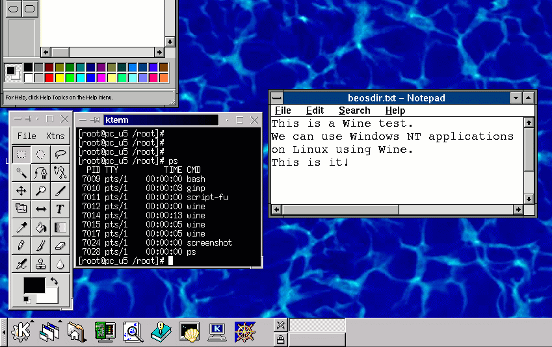Image resolution: width=552 pixels, height=347 pixels.
Task: Open the Notepad system menu box
Action: [277, 98]
